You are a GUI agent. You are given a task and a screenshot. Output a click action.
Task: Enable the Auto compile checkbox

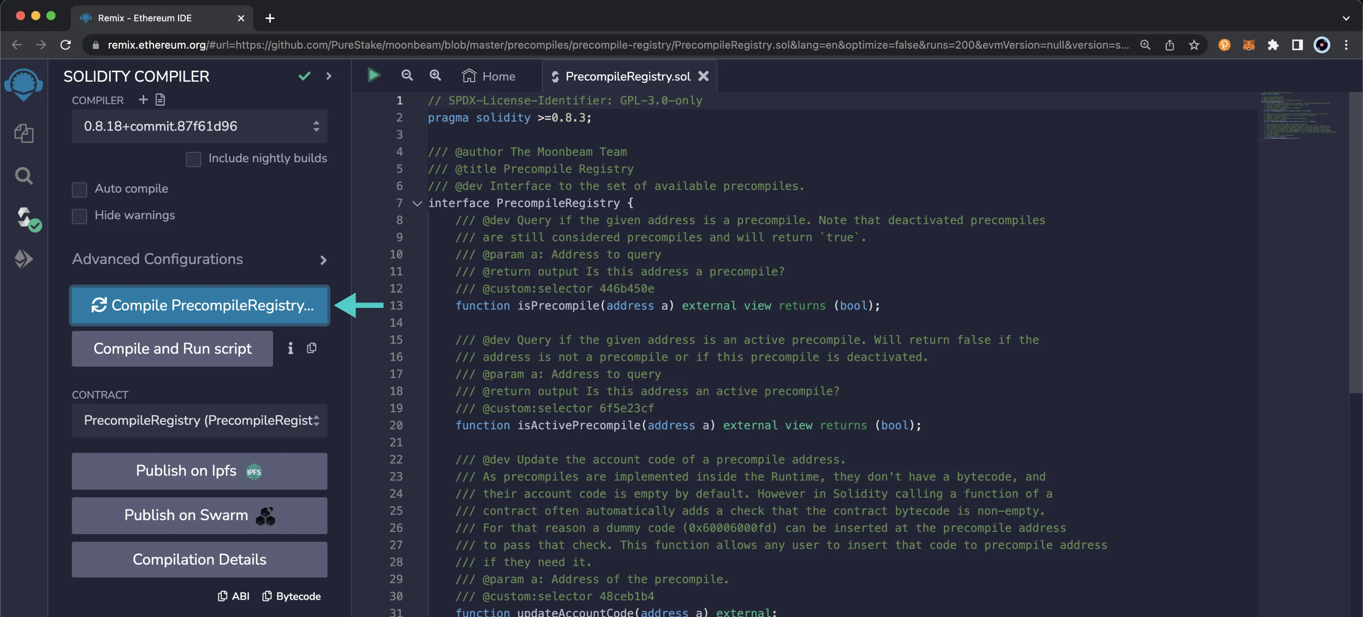pos(79,189)
